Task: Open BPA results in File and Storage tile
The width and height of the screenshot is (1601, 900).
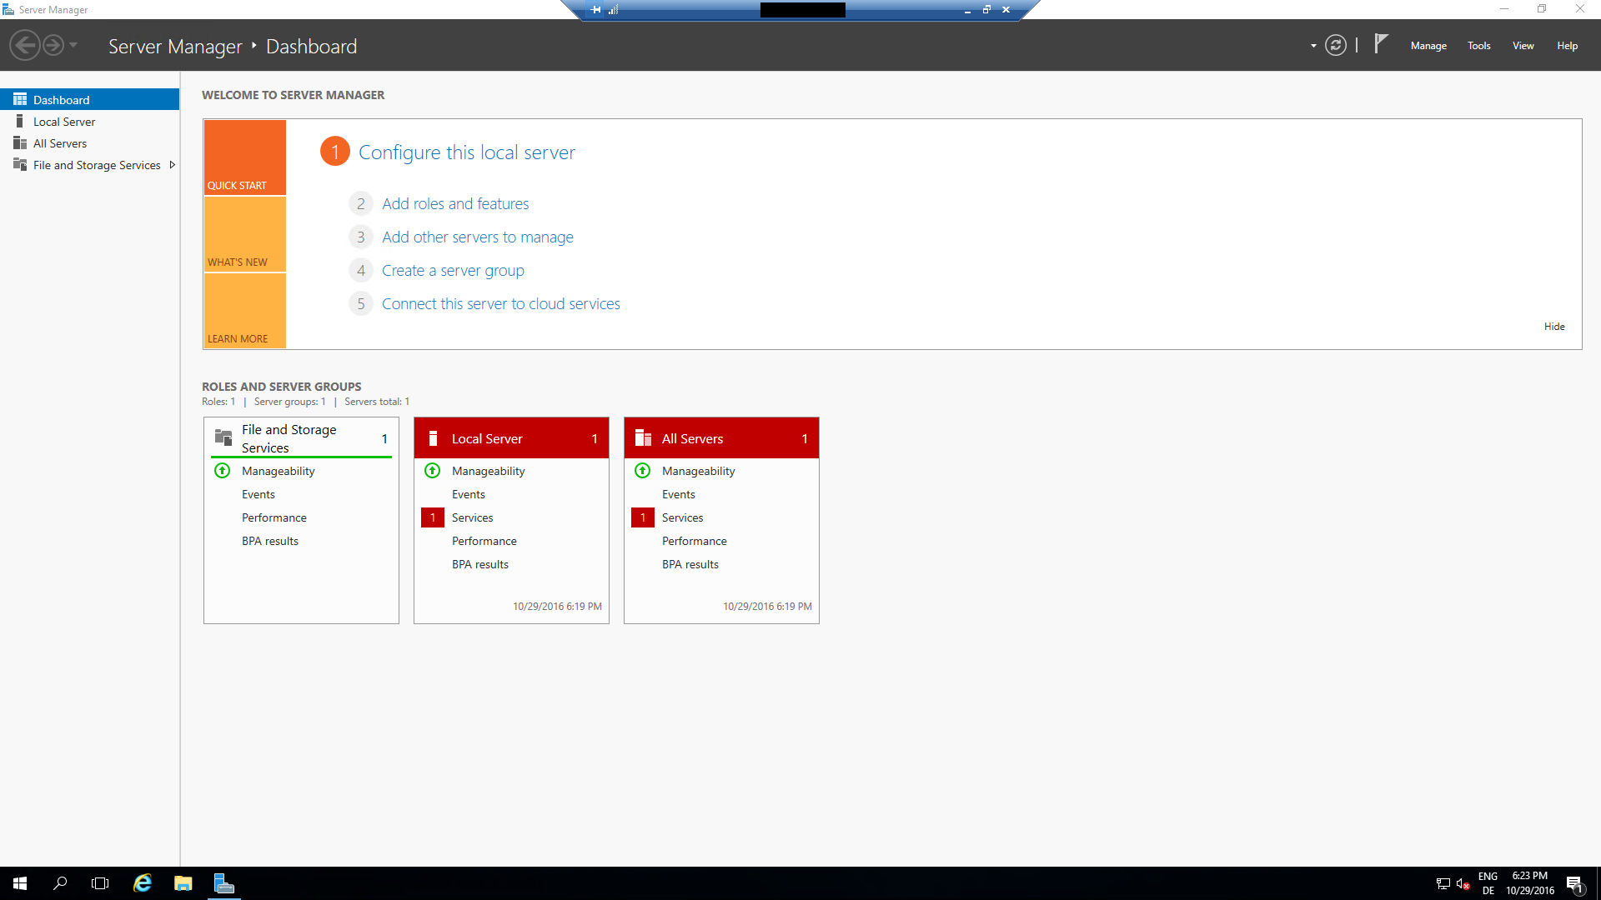Action: [x=270, y=541]
